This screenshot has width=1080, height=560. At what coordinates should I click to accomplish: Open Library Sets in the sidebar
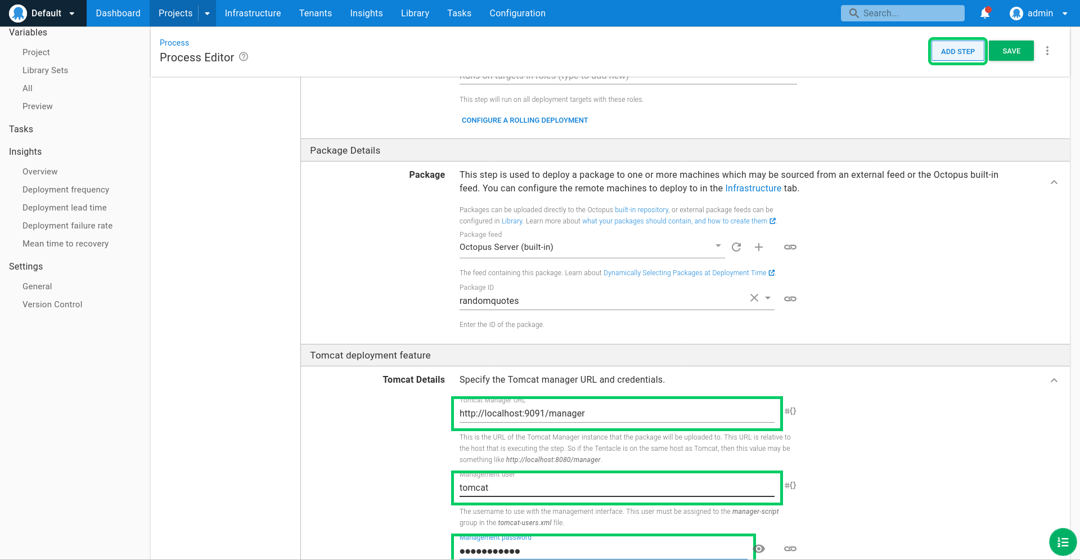[x=45, y=70]
